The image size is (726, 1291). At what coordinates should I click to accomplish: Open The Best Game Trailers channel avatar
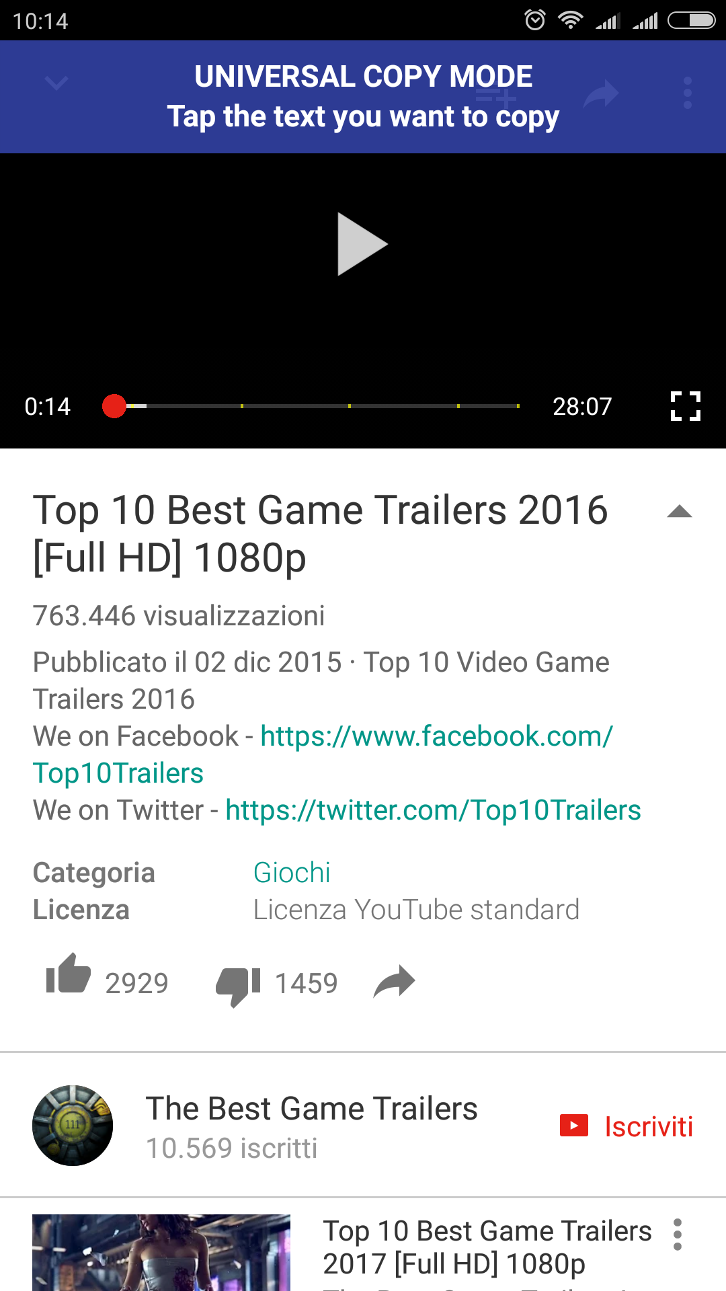[73, 1125]
